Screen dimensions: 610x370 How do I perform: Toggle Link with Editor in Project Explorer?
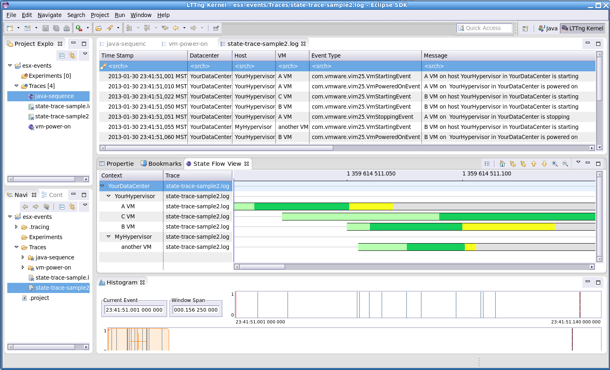pyautogui.click(x=72, y=56)
